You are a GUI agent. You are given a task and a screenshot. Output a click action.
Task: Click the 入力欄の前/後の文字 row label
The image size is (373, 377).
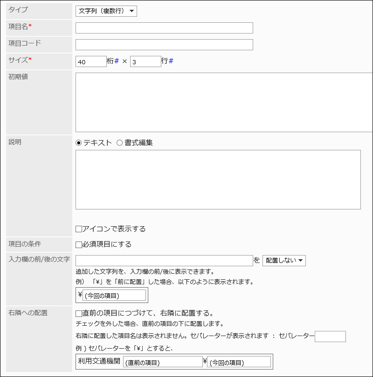click(39, 259)
